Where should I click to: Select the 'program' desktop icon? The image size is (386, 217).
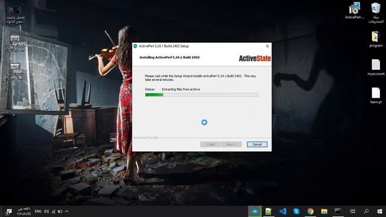pyautogui.click(x=376, y=39)
